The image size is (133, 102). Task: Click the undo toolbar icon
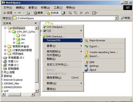[x=87, y=13]
